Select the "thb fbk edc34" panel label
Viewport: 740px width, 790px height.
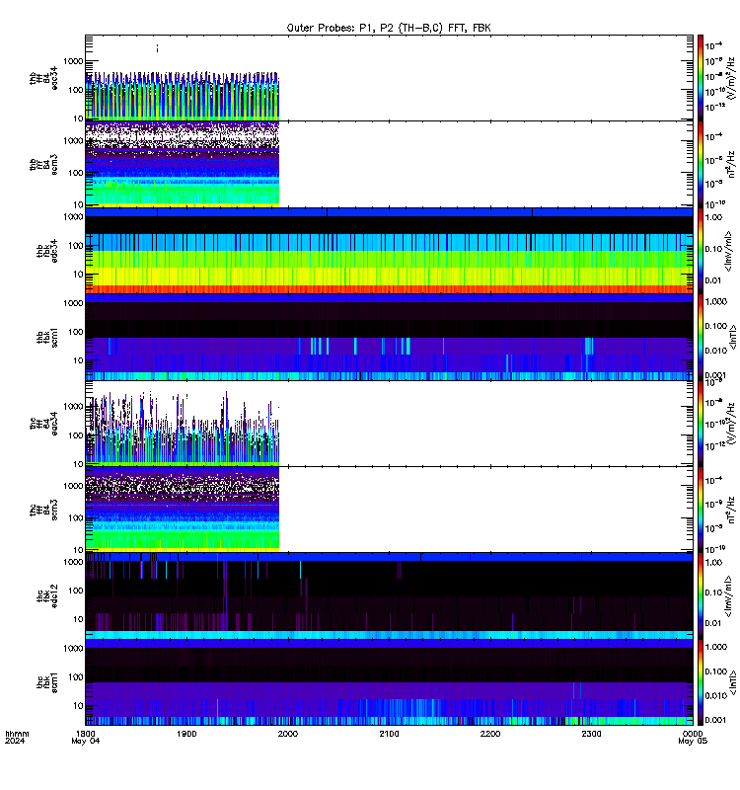(x=46, y=251)
